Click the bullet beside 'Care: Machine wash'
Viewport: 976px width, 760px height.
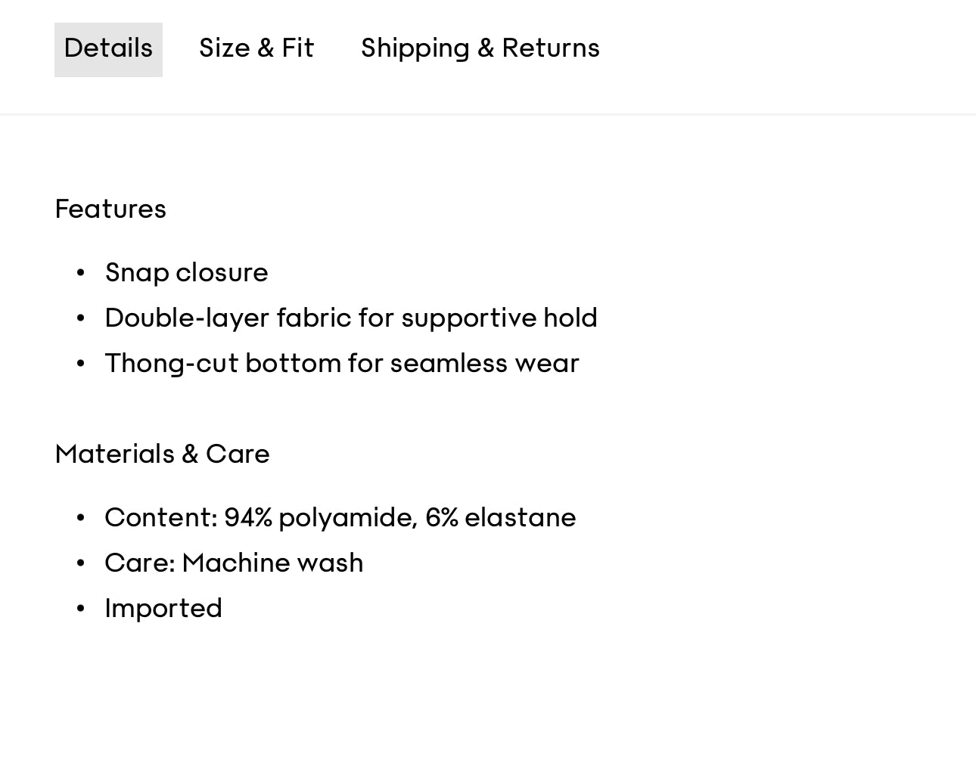(81, 563)
